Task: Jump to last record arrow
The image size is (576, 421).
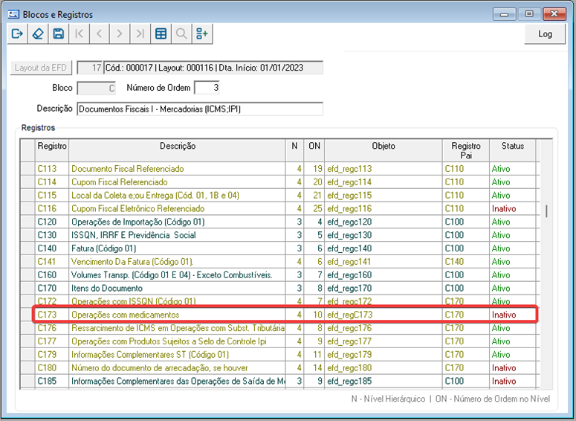Action: click(x=139, y=33)
